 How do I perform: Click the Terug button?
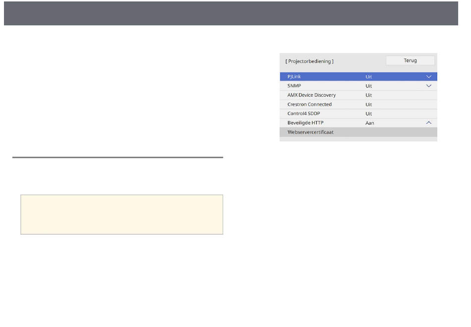(410, 61)
